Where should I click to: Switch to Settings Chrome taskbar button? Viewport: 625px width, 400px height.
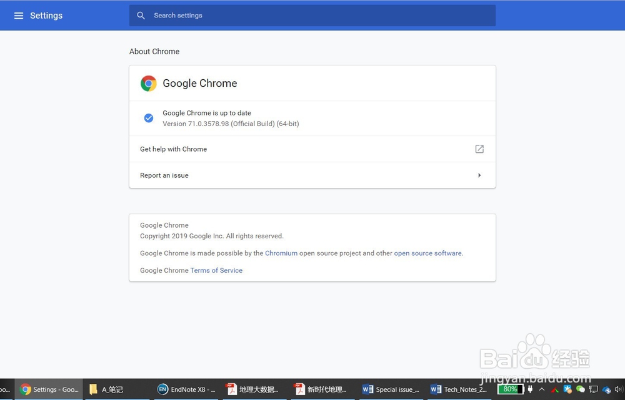pyautogui.click(x=49, y=389)
